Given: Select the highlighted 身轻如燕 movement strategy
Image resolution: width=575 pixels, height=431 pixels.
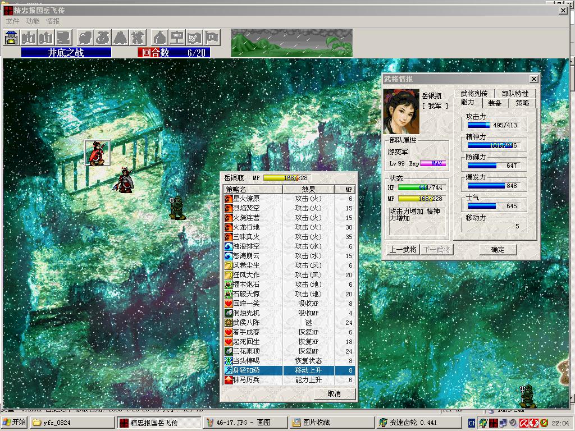Looking at the screenshot, I should click(247, 370).
